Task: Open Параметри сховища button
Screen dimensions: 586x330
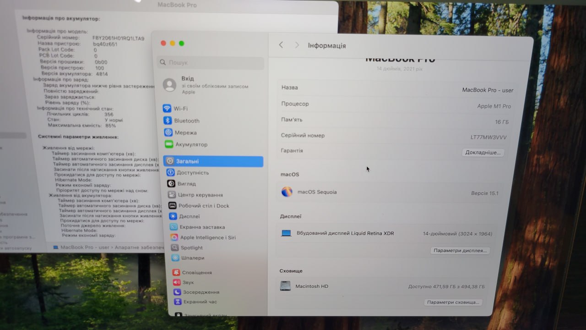Action: [453, 302]
